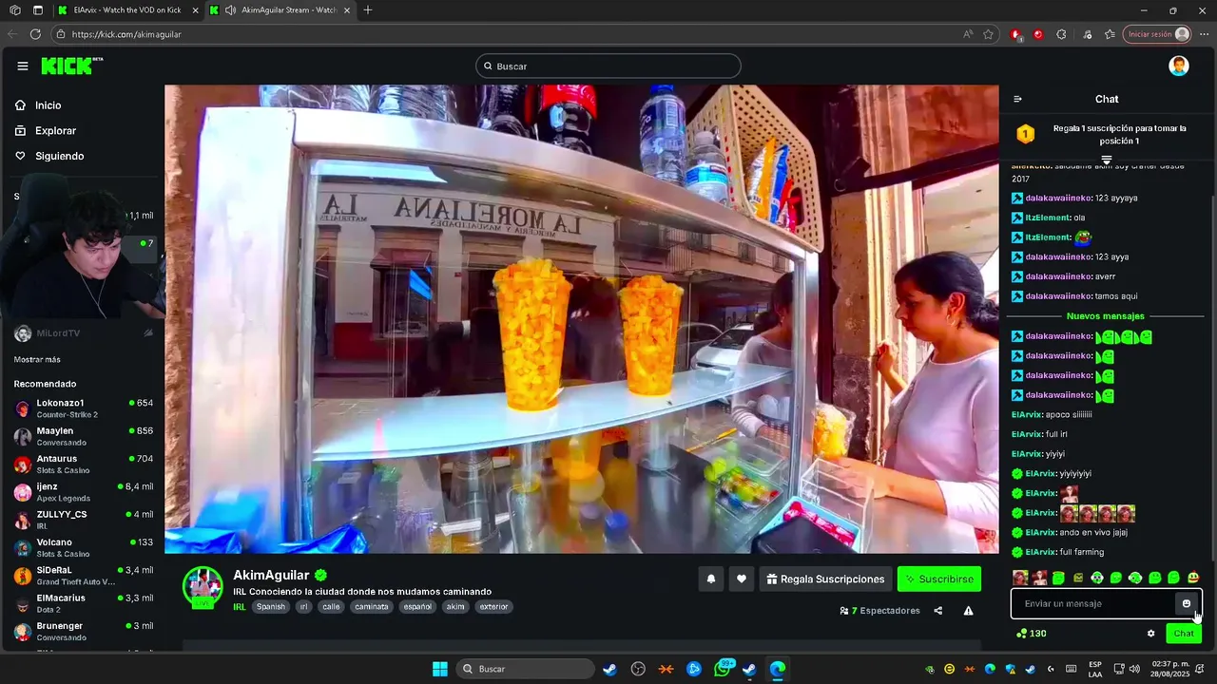Collapse the chat panel
The image size is (1217, 684).
1017,99
